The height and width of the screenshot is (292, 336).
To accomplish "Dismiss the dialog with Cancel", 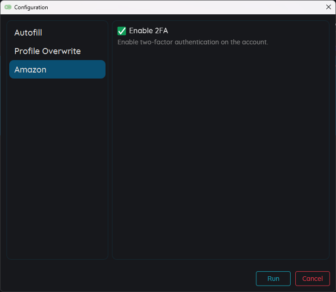I will point(312,279).
